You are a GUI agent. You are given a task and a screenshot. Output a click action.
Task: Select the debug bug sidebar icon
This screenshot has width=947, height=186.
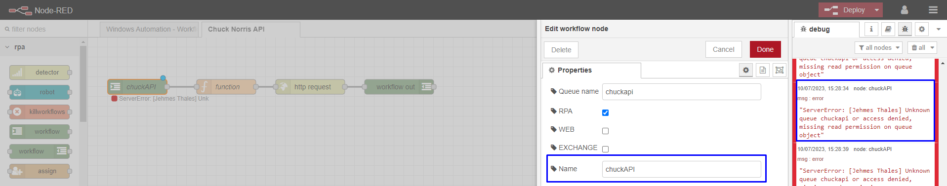[905, 29]
